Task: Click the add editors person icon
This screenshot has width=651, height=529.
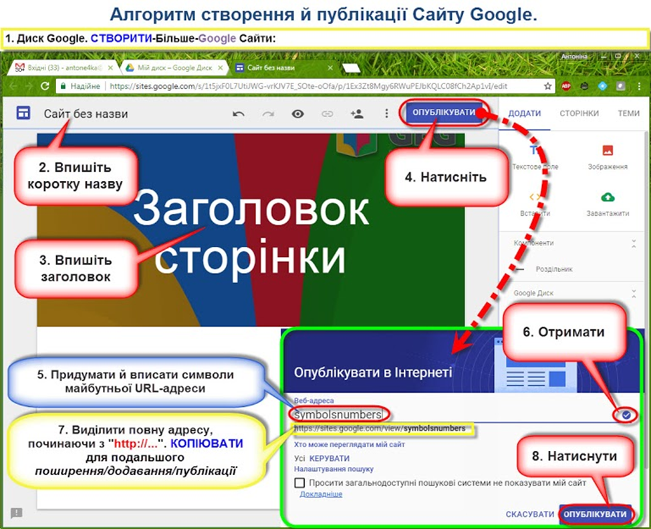Action: pyautogui.click(x=356, y=114)
